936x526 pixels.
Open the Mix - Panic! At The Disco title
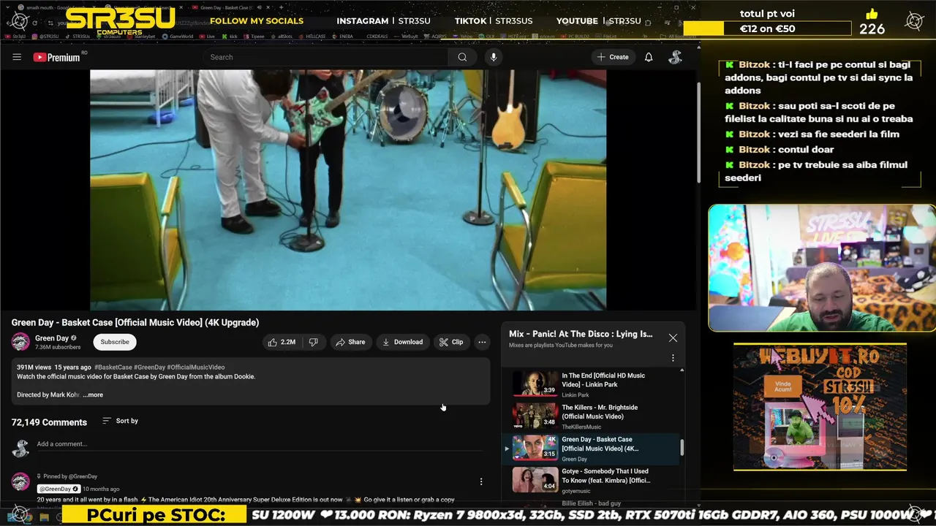point(581,334)
